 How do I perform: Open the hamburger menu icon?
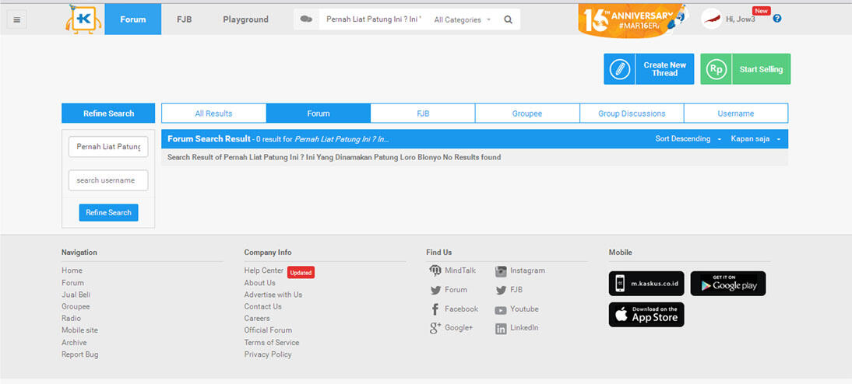tap(17, 20)
